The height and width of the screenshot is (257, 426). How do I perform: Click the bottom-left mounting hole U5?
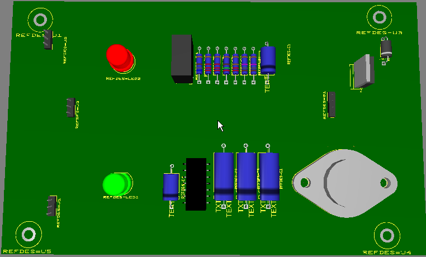tap(27, 235)
